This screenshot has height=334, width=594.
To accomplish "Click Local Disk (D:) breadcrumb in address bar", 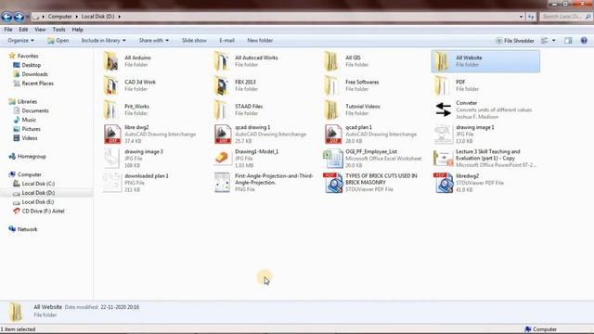I will [97, 17].
